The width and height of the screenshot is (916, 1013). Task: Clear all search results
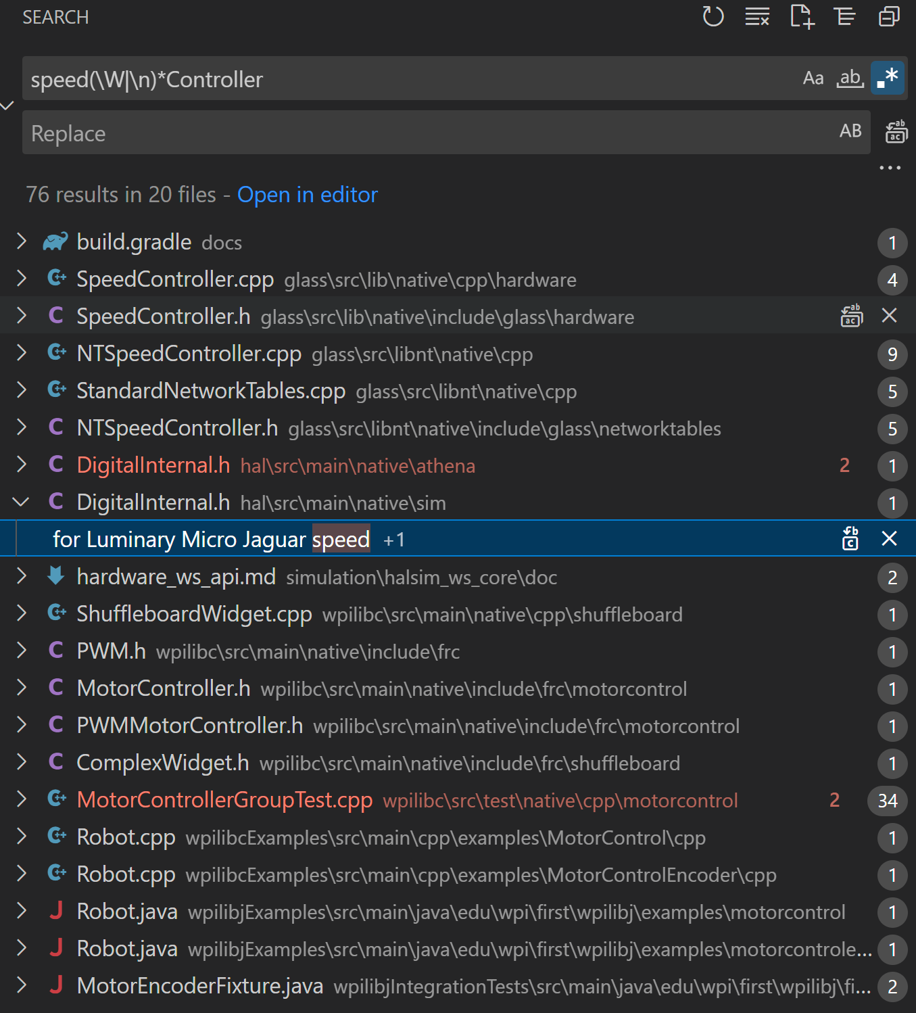pyautogui.click(x=756, y=17)
